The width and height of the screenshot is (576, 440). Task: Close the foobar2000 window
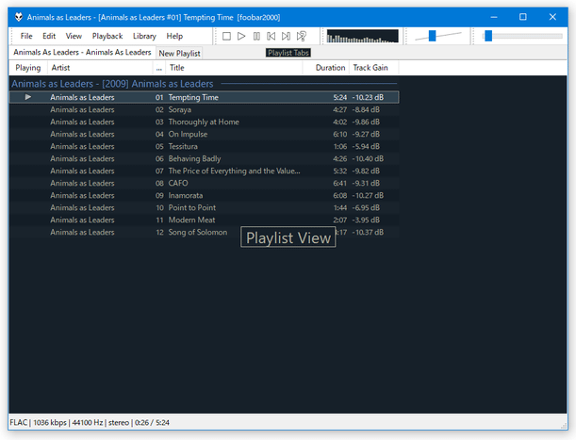point(552,17)
